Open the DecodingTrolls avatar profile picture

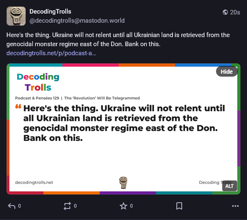(x=16, y=16)
